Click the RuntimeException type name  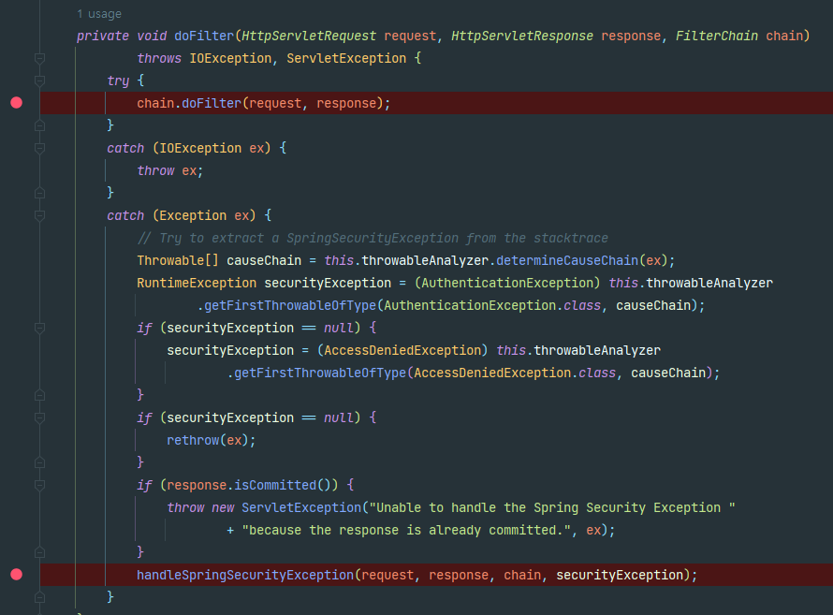pyautogui.click(x=197, y=283)
